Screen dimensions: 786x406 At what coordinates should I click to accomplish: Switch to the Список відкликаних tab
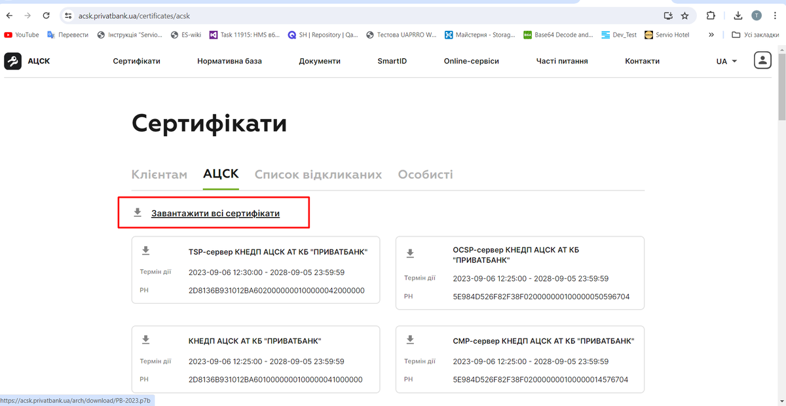coord(318,174)
